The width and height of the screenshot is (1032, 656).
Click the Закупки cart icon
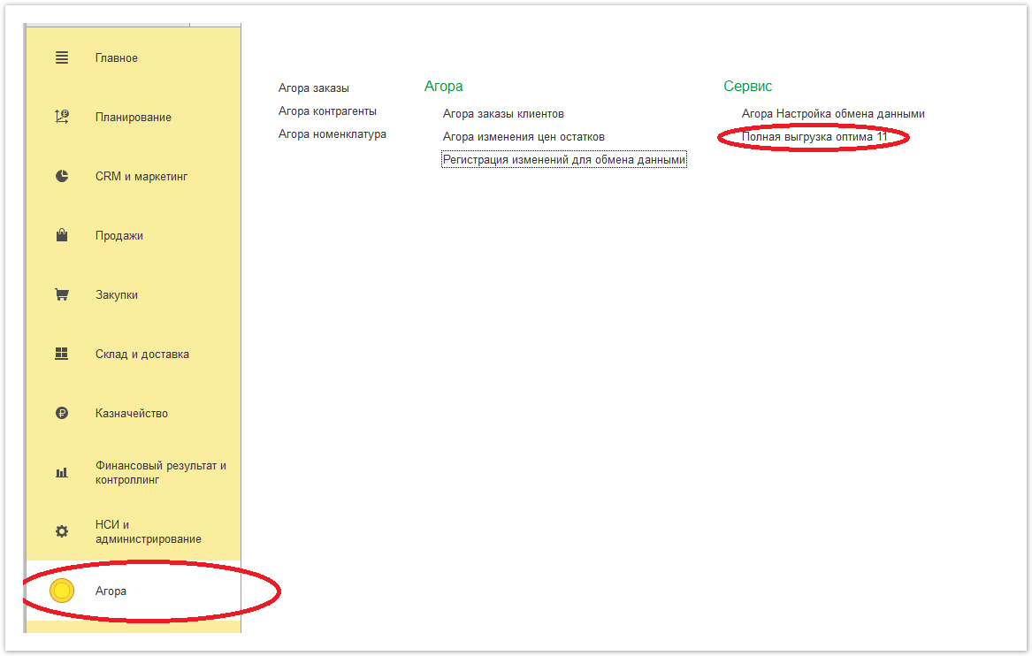tap(62, 294)
